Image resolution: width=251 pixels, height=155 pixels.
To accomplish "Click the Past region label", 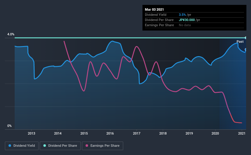I will 240,41.
